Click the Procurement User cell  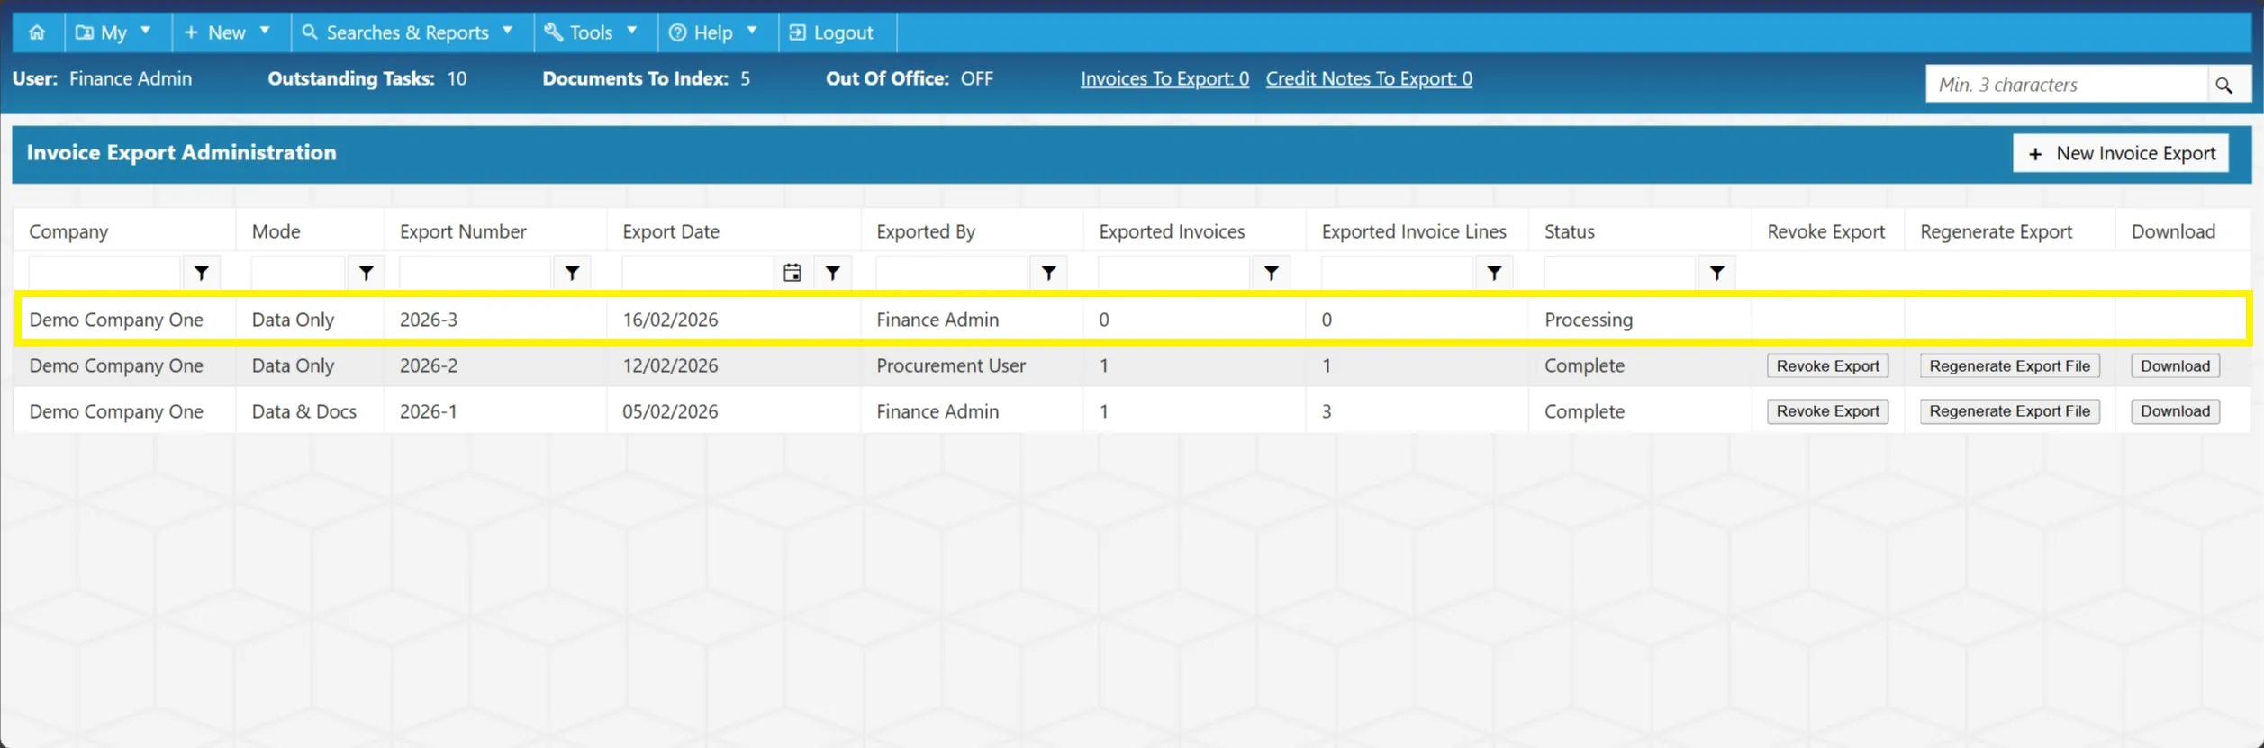point(951,365)
